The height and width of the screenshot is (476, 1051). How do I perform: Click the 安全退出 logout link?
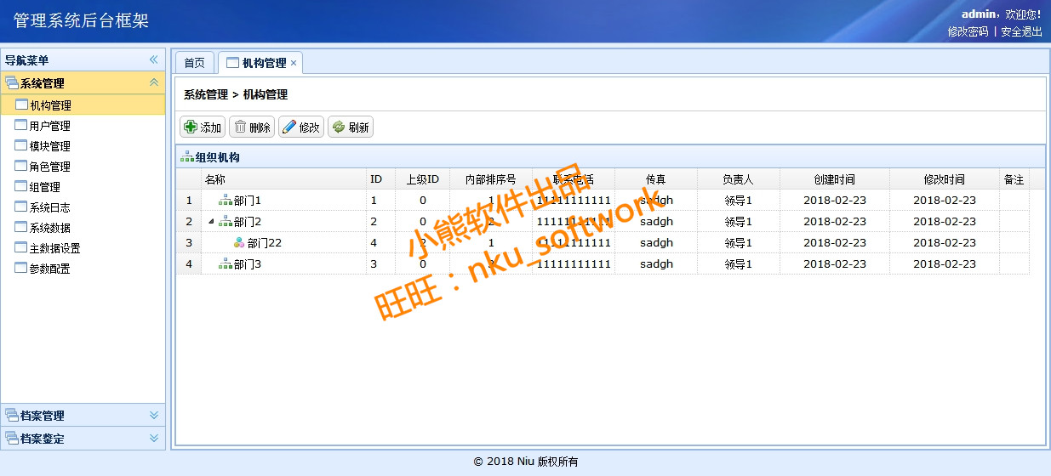click(x=1021, y=31)
